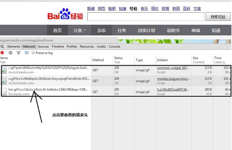This screenshot has height=150, width=232.
Task: Switch to the Profiles tab
Action: click(72, 47)
